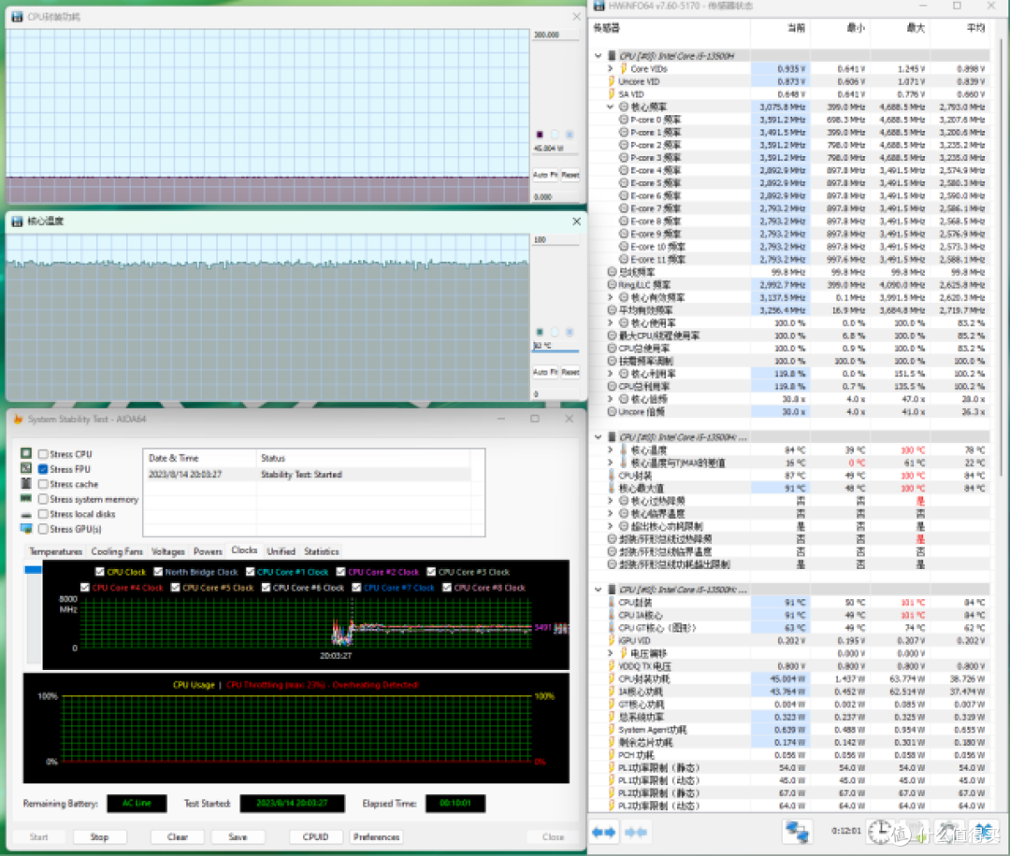Toggle the CPU Core #4 Clock checkbox
This screenshot has height=856, width=1010.
85,587
